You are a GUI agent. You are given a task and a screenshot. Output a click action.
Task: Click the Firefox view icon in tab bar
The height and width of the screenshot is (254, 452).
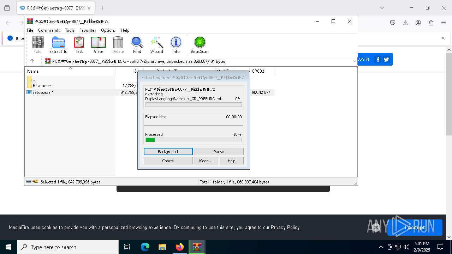[x=7, y=8]
